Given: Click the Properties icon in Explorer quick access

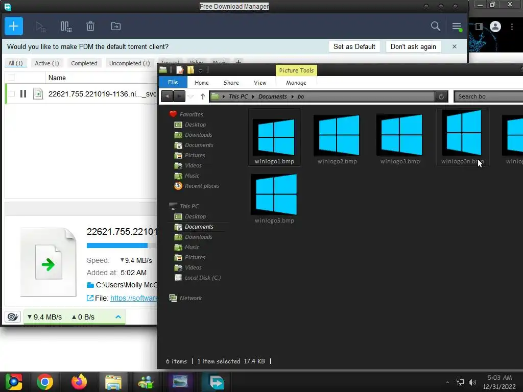Looking at the screenshot, I should 180,70.
